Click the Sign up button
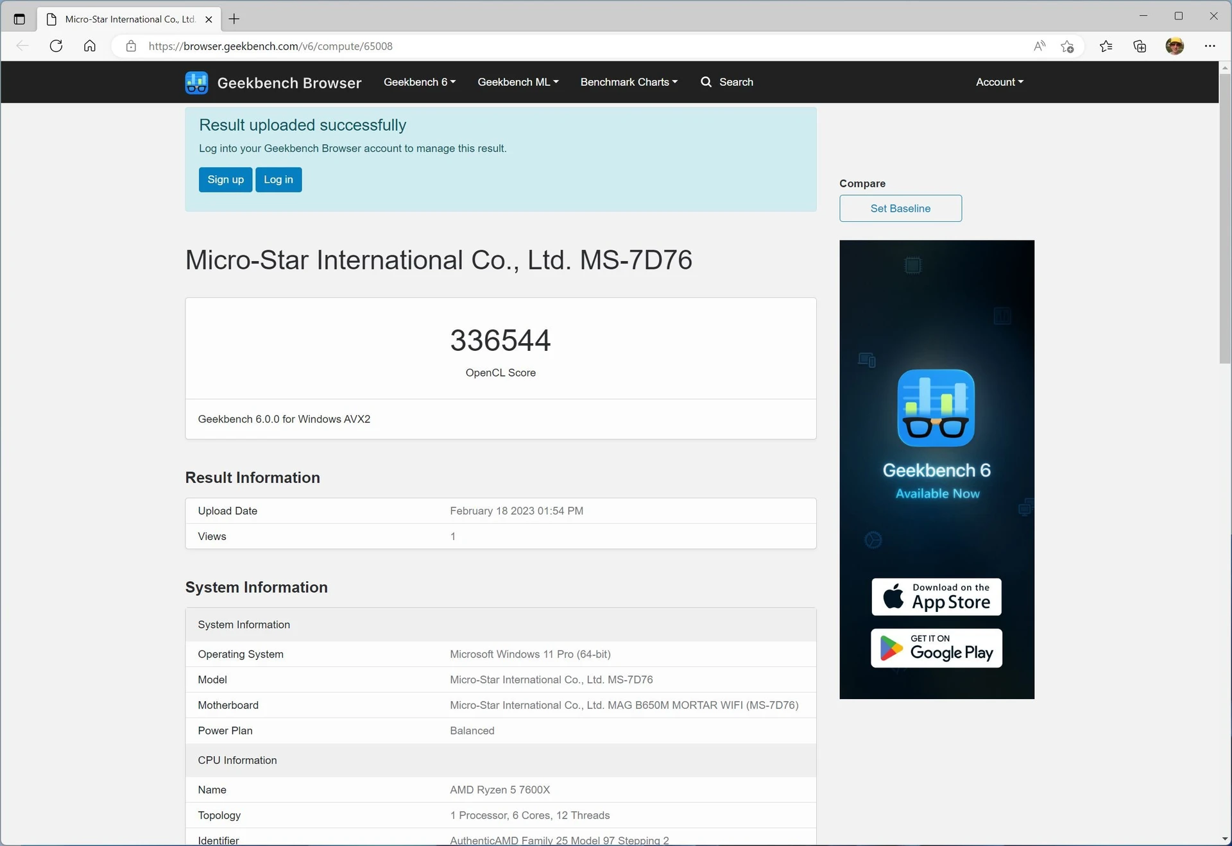This screenshot has height=846, width=1232. 225,180
